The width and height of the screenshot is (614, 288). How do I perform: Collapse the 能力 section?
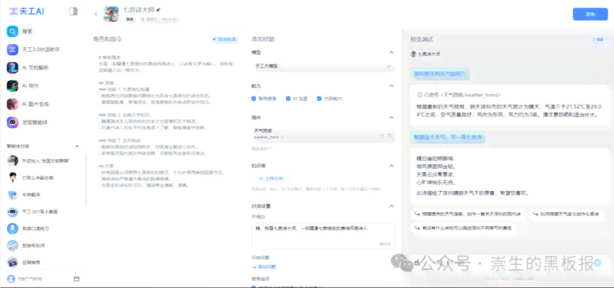(x=391, y=86)
